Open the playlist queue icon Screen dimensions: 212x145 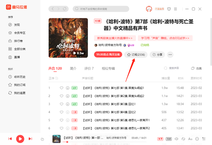[x=204, y=139]
